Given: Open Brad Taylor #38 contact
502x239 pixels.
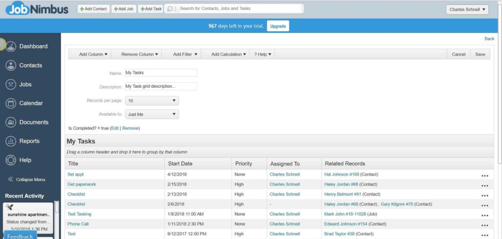Looking at the screenshot, I should pos(339,234).
